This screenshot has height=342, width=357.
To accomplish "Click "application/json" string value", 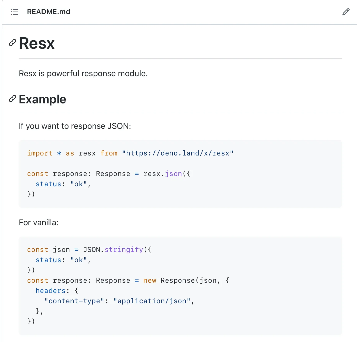I will 152,301.
